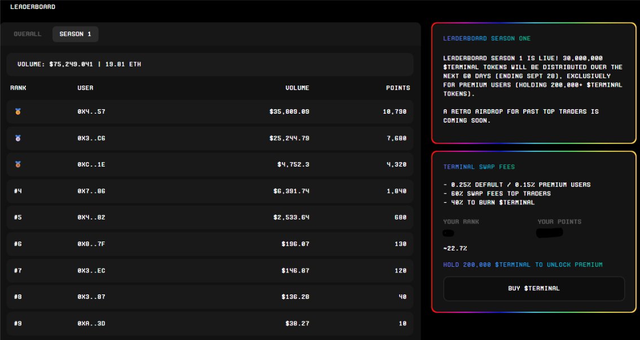Click the 1,840 points value
Screen dimensions: 640x340
click(x=396, y=191)
